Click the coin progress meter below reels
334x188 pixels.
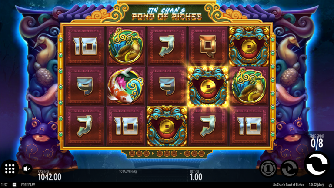(167, 154)
